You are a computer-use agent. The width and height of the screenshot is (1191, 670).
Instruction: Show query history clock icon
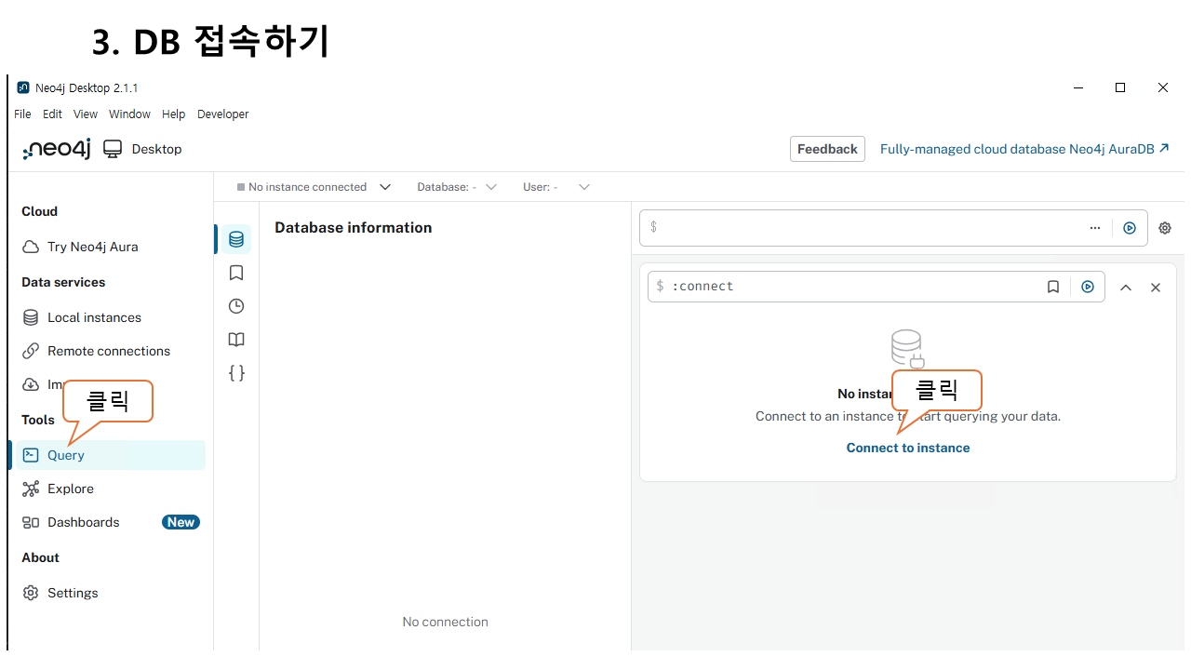pos(236,306)
